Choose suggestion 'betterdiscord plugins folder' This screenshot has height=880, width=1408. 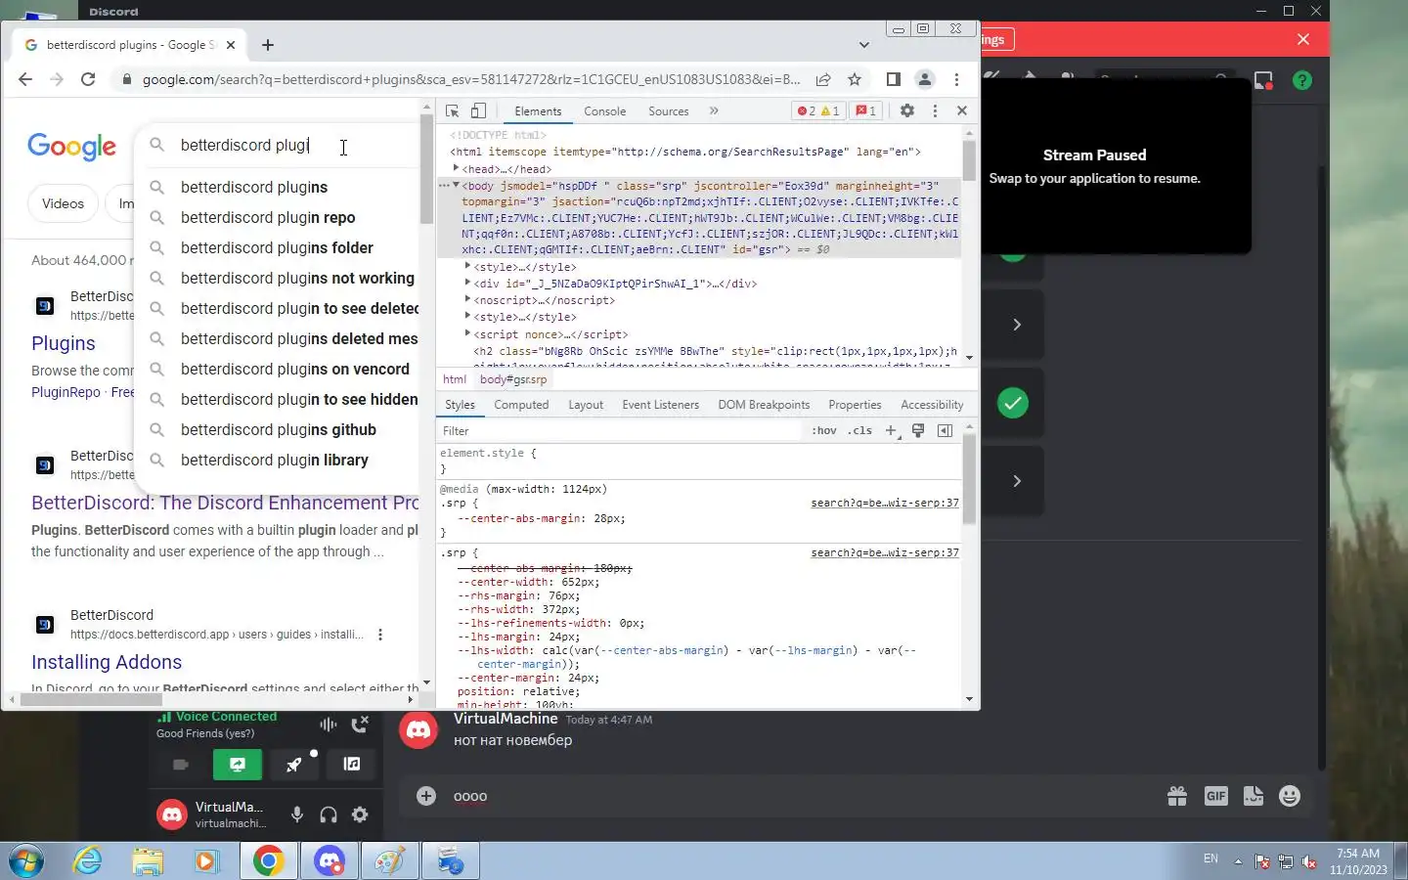[x=277, y=247]
